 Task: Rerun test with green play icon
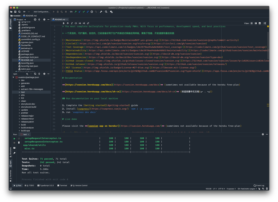(x=14, y=139)
